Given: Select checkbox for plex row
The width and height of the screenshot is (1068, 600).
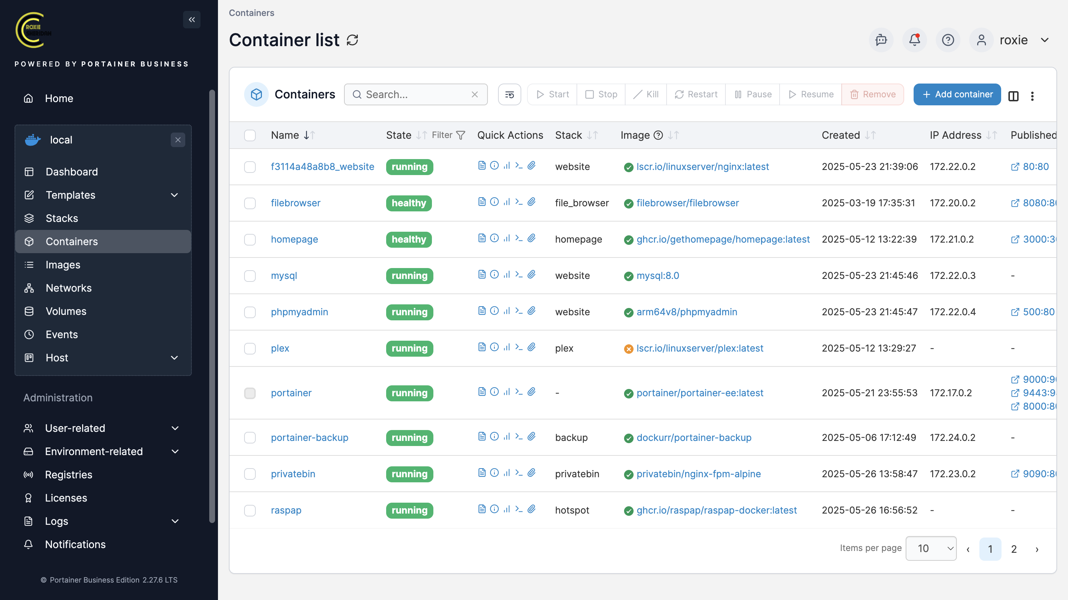Looking at the screenshot, I should [x=250, y=348].
